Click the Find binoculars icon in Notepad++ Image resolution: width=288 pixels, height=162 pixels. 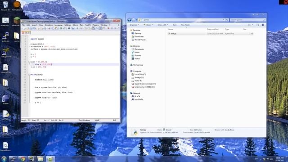coord(69,28)
